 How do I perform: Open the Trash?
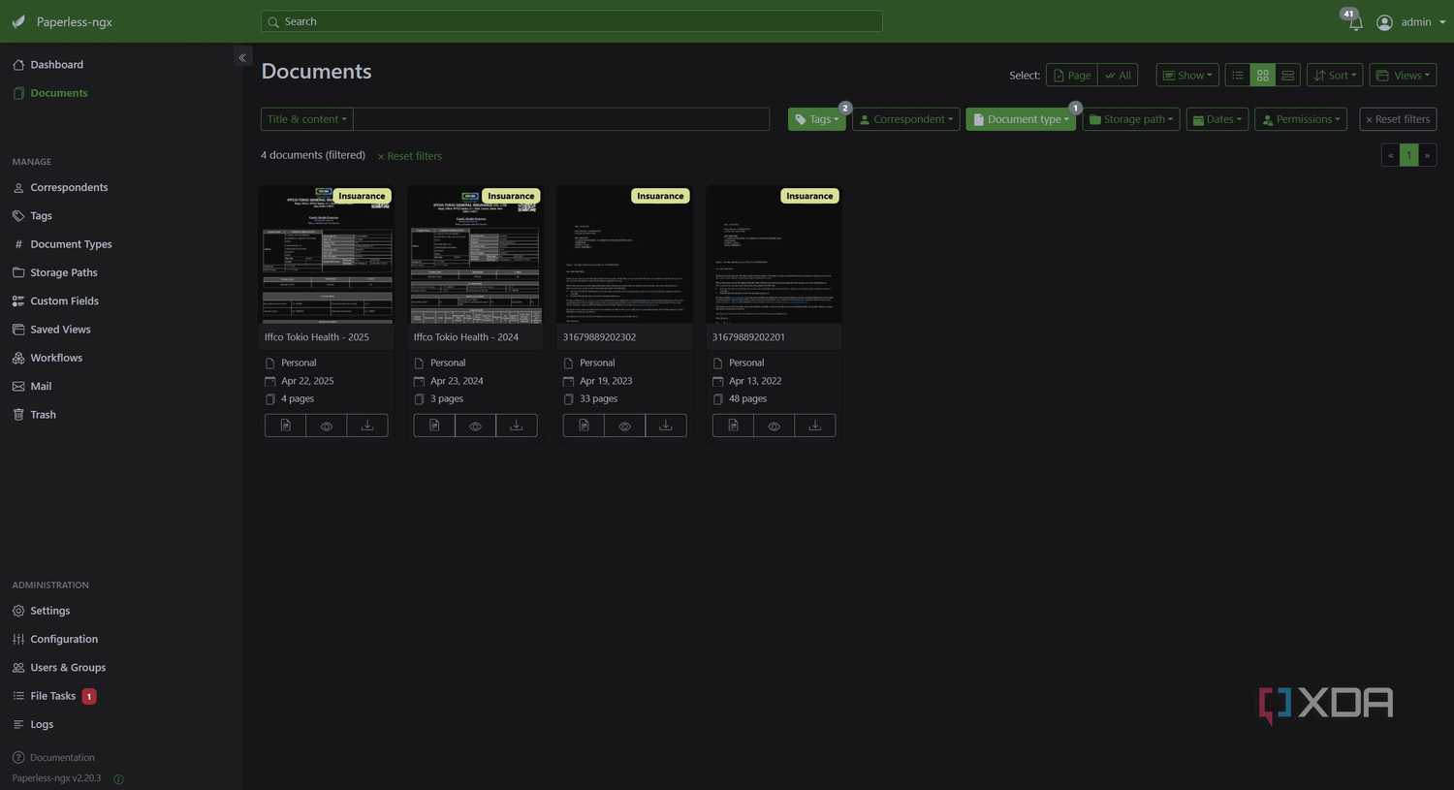[43, 415]
